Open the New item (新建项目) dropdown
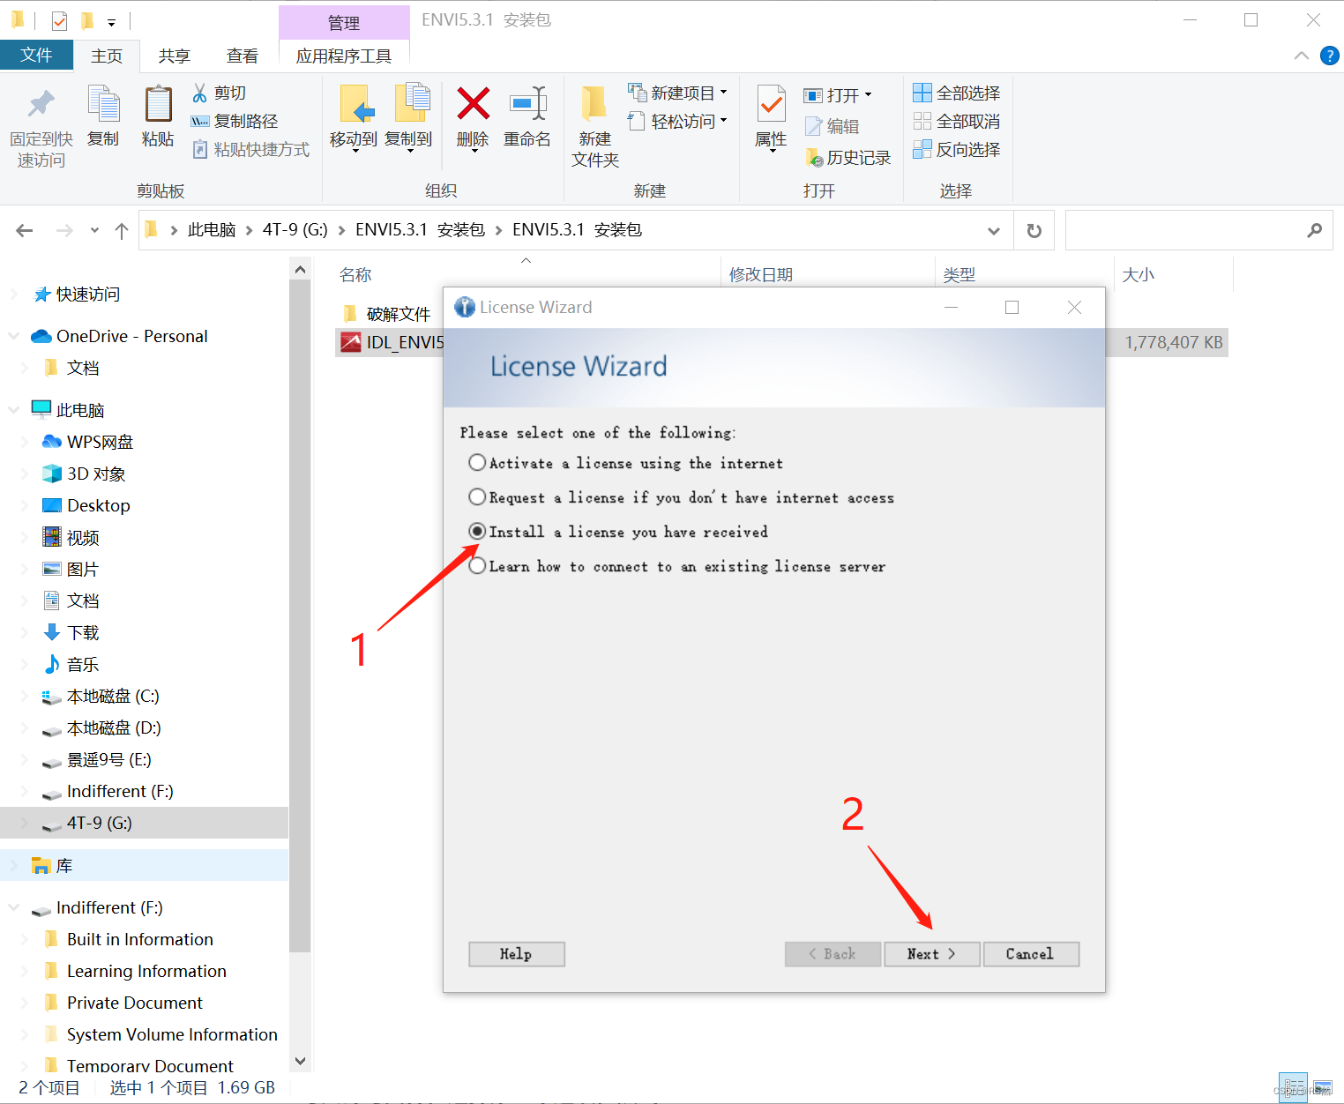This screenshot has width=1344, height=1104. click(x=677, y=93)
